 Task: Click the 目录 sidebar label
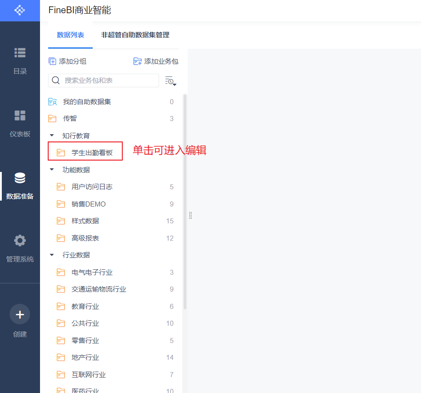tap(20, 71)
